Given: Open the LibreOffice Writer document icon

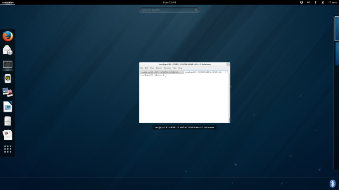Looking at the screenshot, I should [8, 107].
